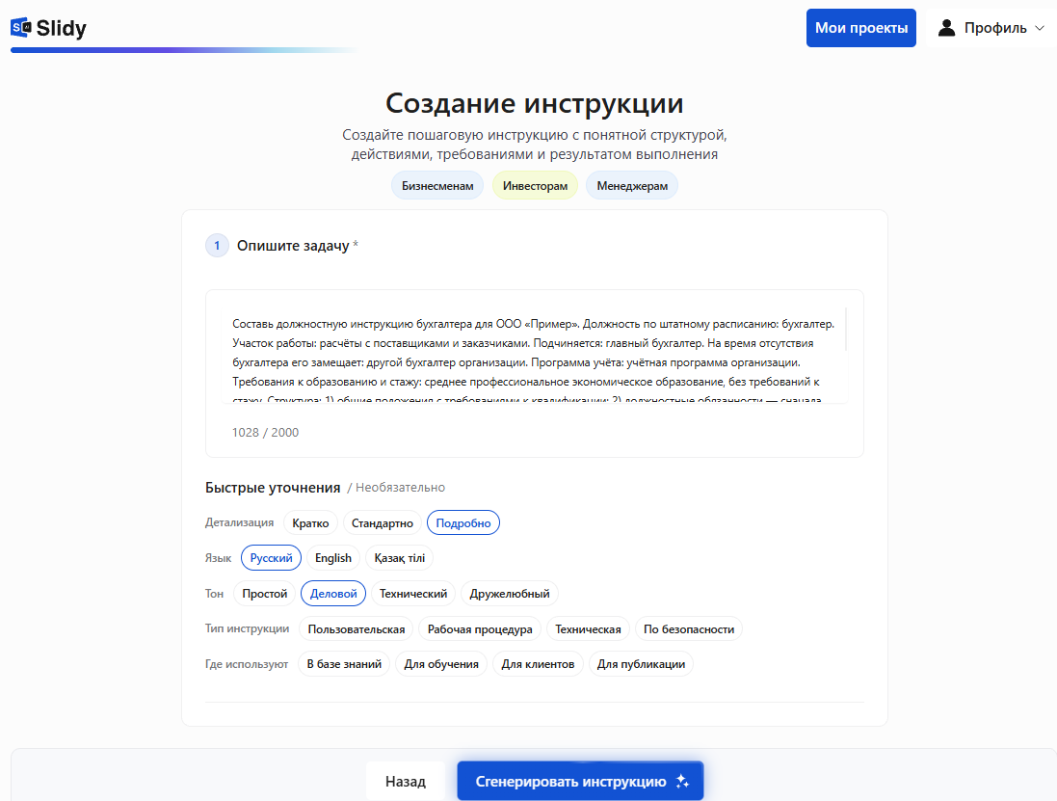Pick the Простой tone
1057x801 pixels.
coord(264,594)
